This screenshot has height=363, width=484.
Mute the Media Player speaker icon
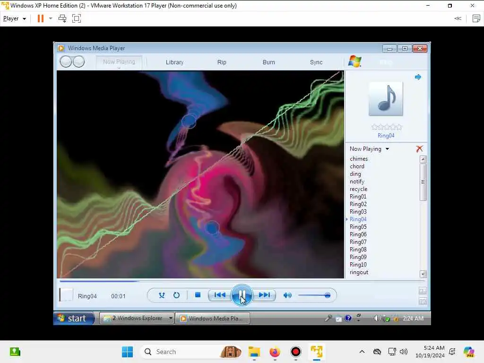tap(287, 295)
